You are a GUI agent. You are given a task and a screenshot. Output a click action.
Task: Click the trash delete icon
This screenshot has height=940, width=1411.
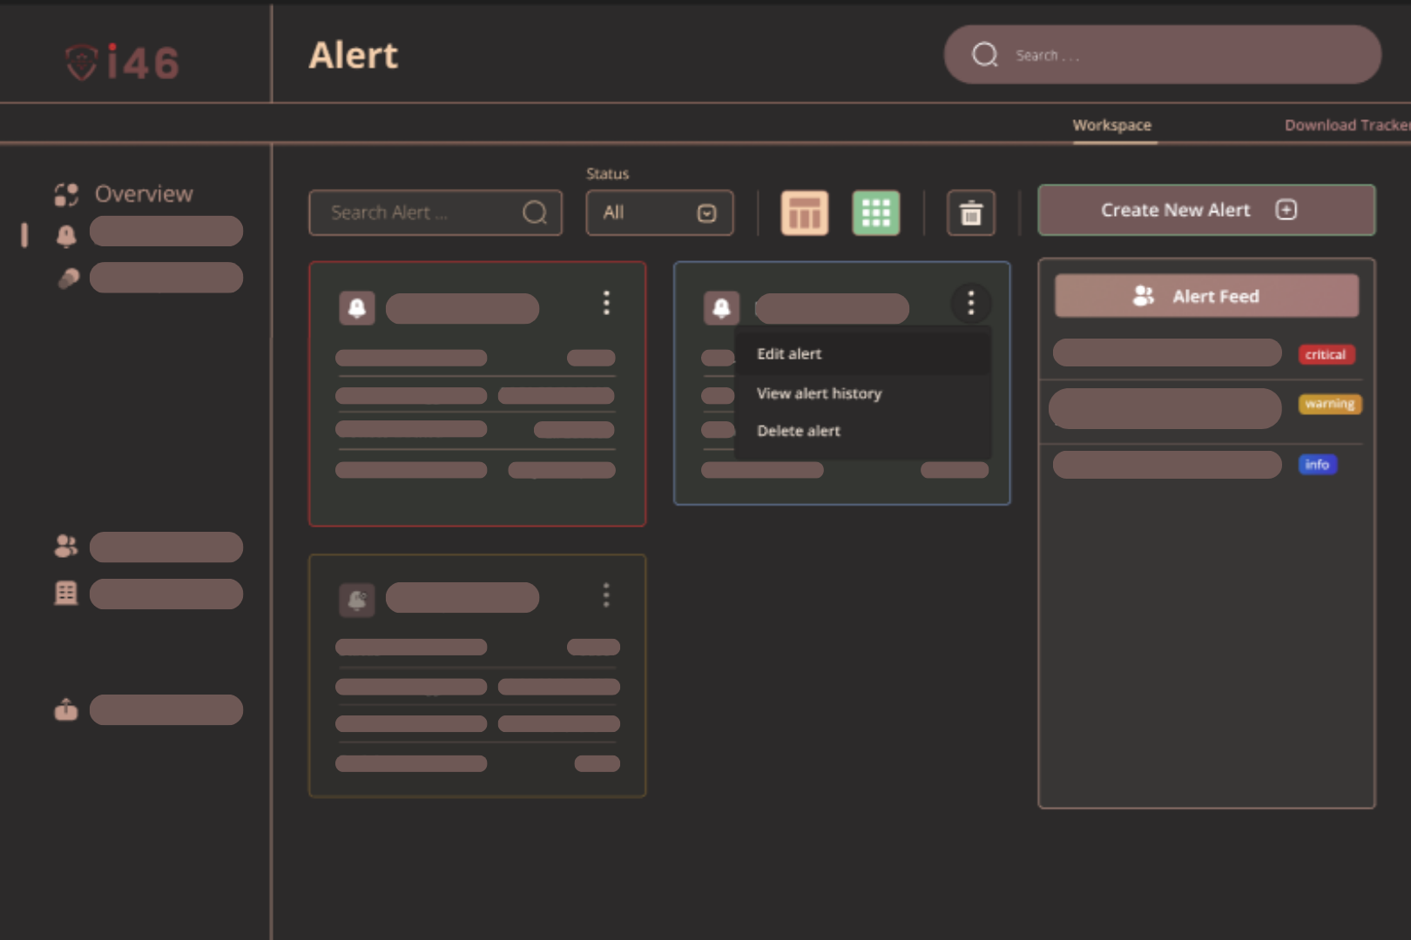tap(971, 212)
